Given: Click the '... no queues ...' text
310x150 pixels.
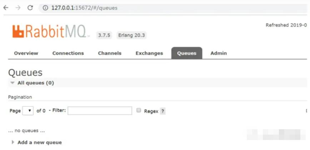Looking at the screenshot, I should click(x=26, y=131).
